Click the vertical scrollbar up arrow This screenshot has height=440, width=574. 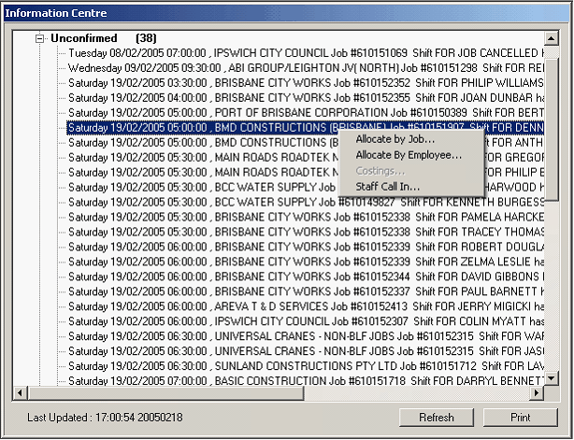pos(552,36)
